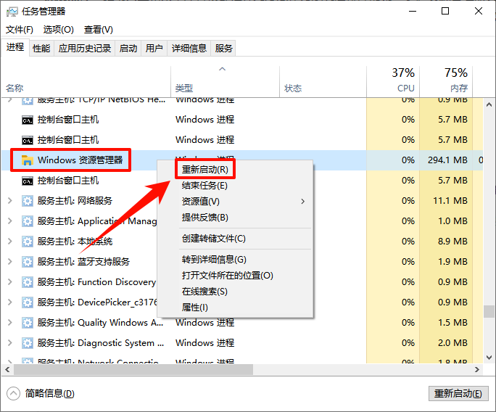Viewport: 496px width, 412px height.
Task: Click the 294.1 MB memory value
Action: (447, 160)
